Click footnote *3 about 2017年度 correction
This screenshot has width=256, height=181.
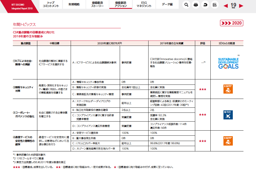click(x=39, y=162)
